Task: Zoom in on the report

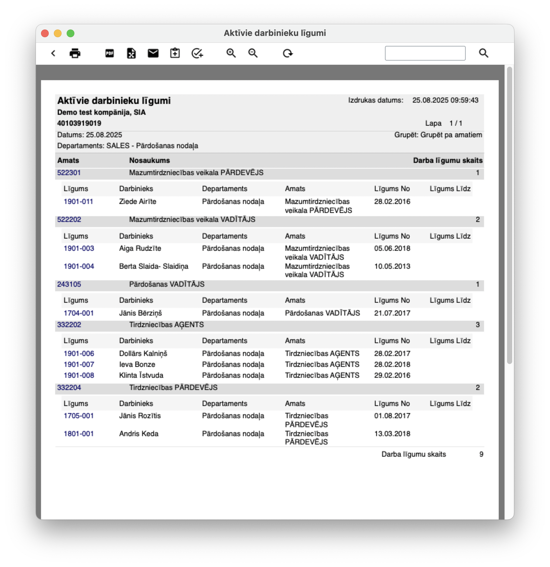Action: tap(231, 53)
